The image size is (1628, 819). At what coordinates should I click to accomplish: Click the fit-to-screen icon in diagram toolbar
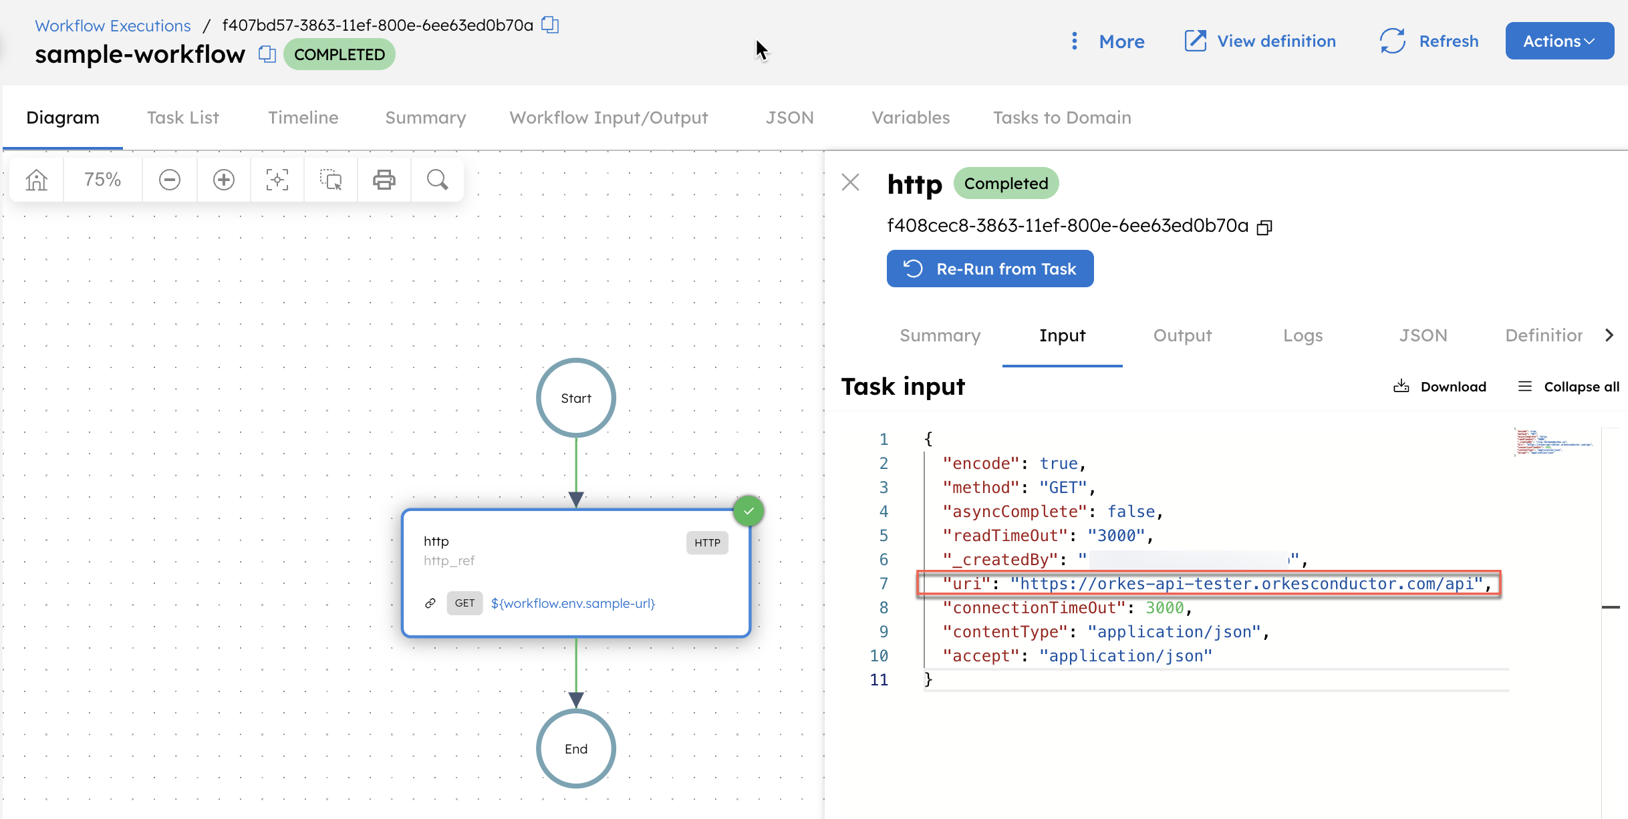tap(277, 180)
